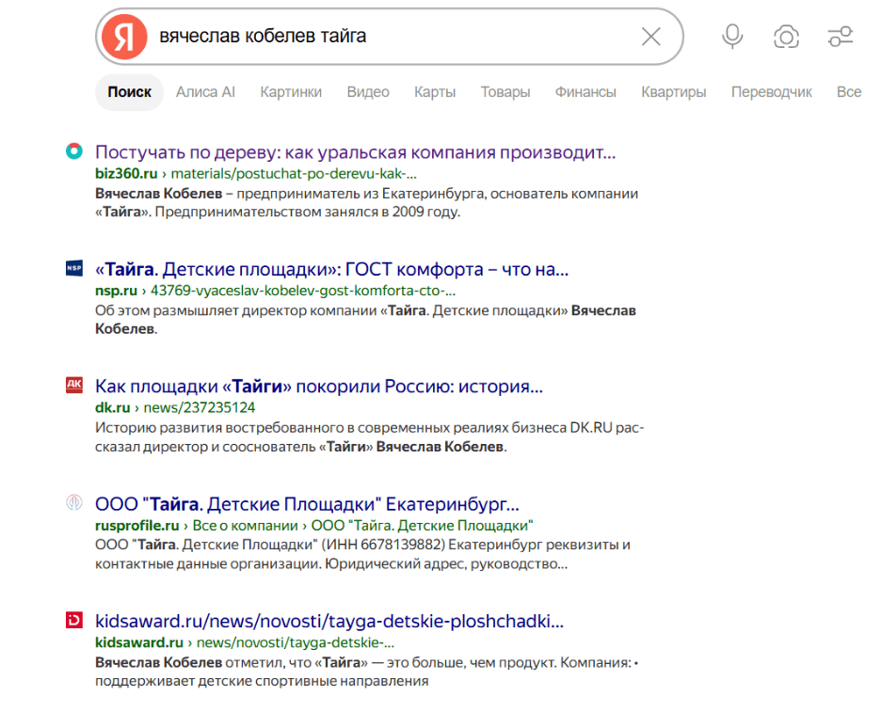Open the news/237235124 path link
Screen dimensions: 881x712
pyautogui.click(x=200, y=407)
